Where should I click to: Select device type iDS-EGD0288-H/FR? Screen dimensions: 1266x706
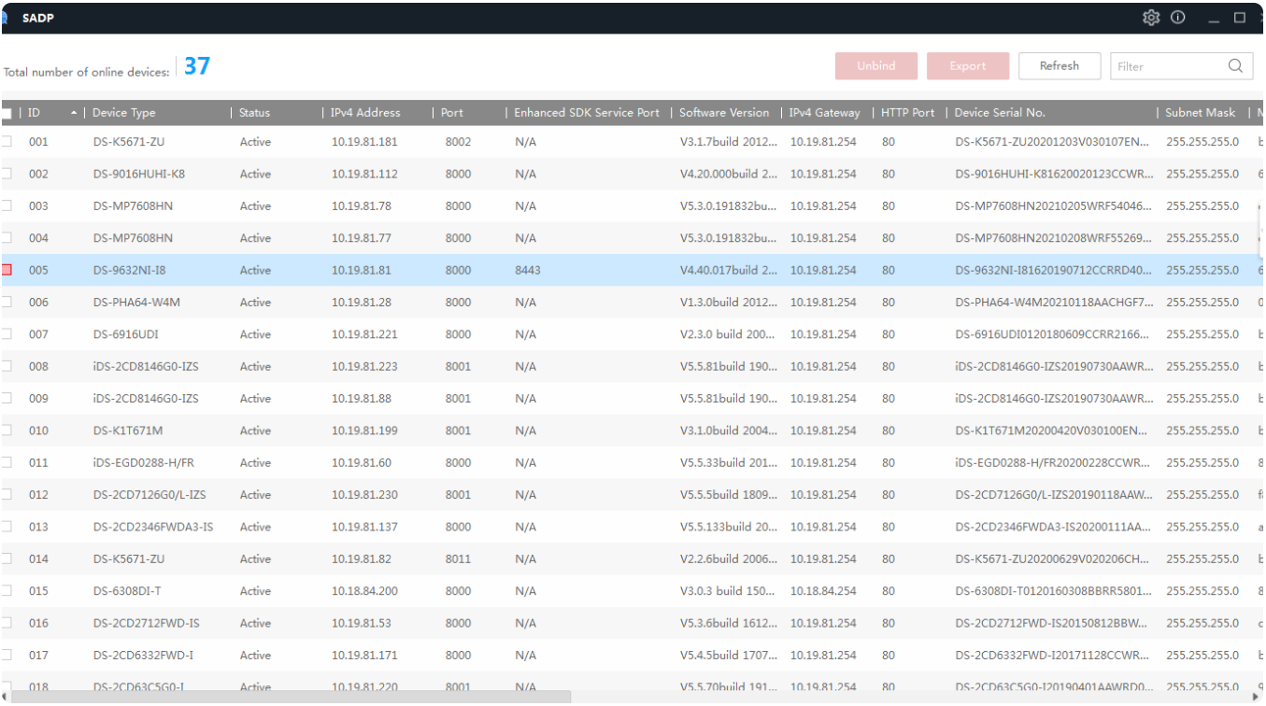(x=144, y=462)
